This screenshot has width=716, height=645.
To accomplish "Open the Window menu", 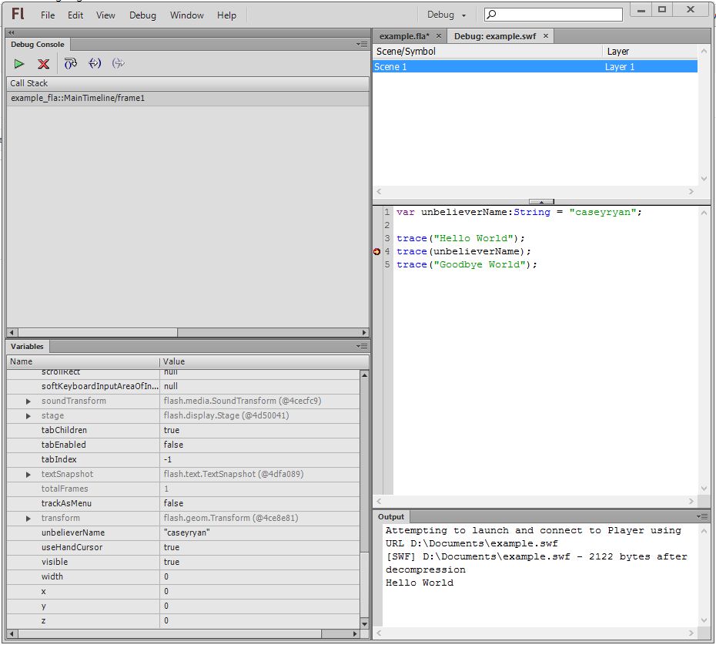I will tap(187, 15).
